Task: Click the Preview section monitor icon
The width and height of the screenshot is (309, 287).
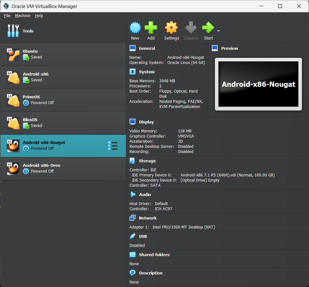Action: tap(215, 48)
